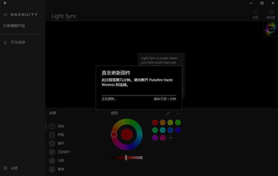Viewport: 278px width, 176px height.
Task: Click the effects list scrollbar
Action: pos(46,126)
